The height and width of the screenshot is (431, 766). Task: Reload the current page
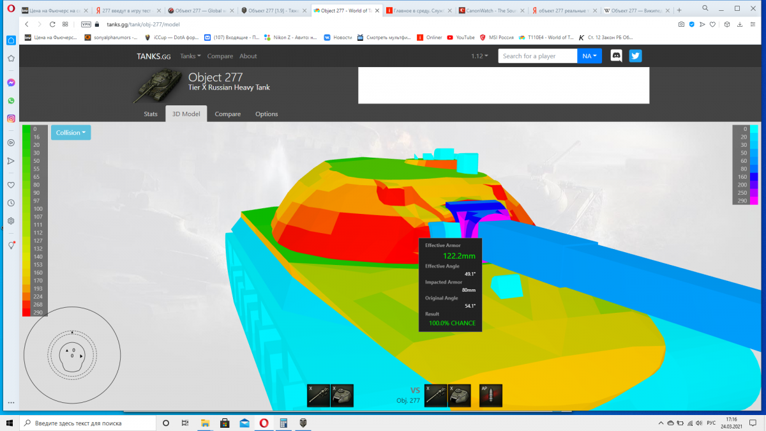52,24
